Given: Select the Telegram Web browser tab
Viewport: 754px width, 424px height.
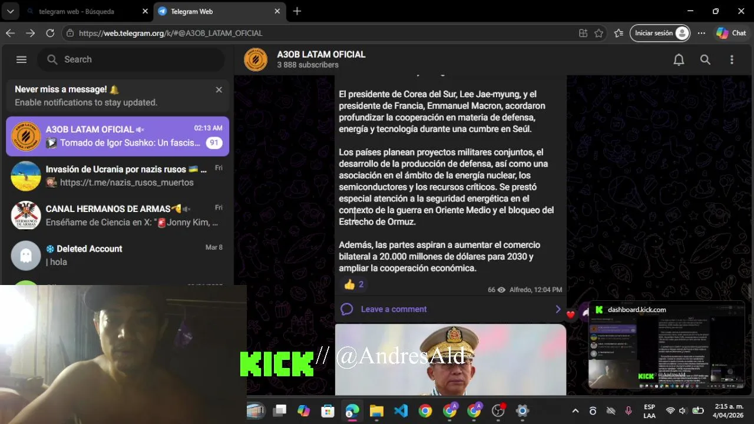Looking at the screenshot, I should 219,11.
